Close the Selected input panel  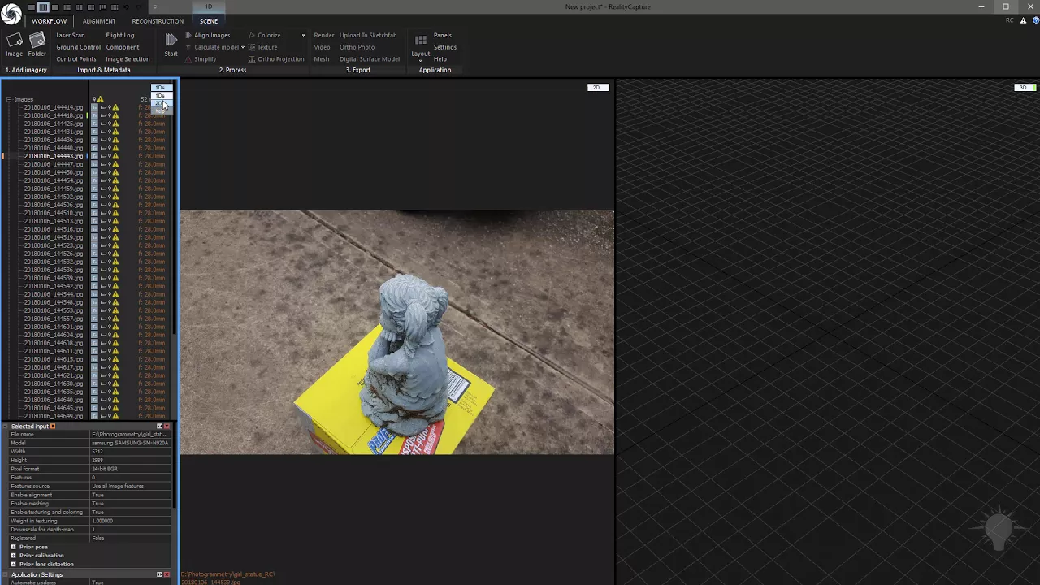tap(167, 426)
